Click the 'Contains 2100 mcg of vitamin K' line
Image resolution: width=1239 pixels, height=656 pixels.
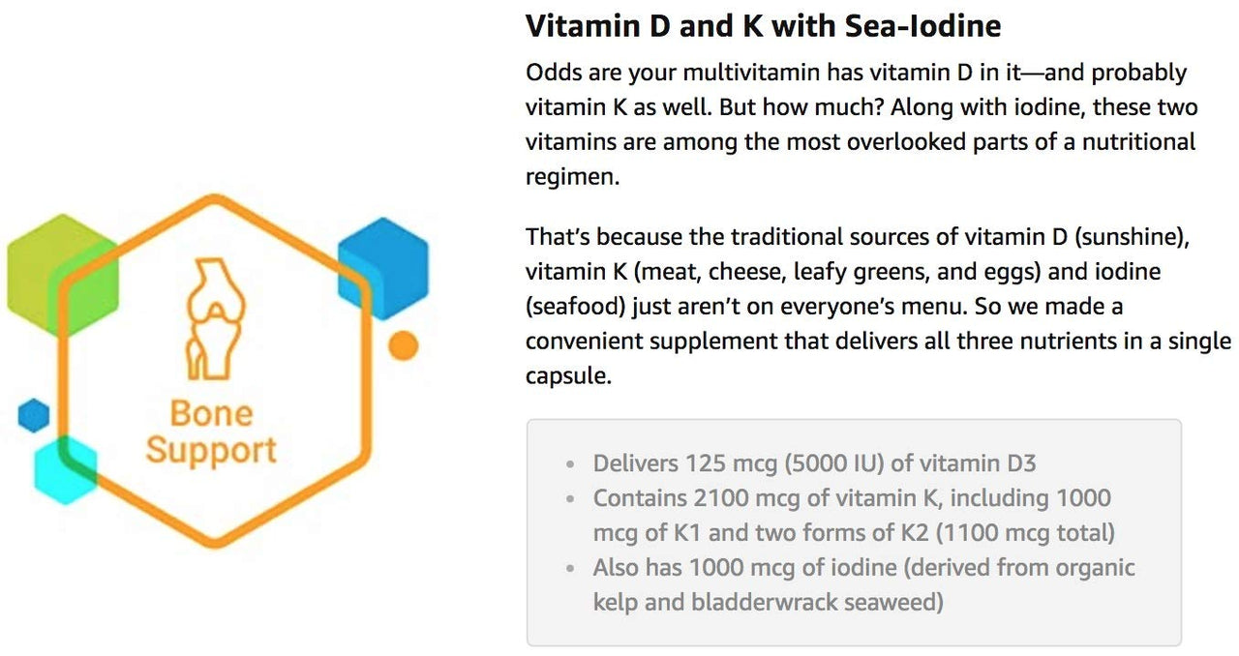pyautogui.click(x=852, y=498)
